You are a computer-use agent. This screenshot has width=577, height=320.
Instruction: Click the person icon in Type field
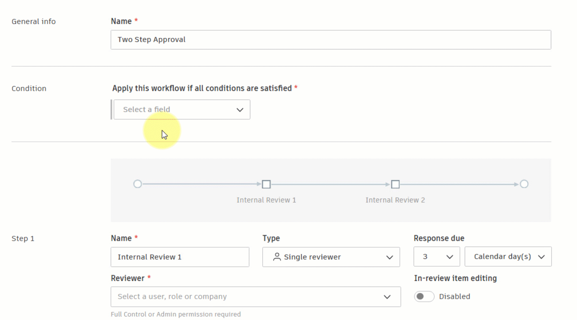277,257
